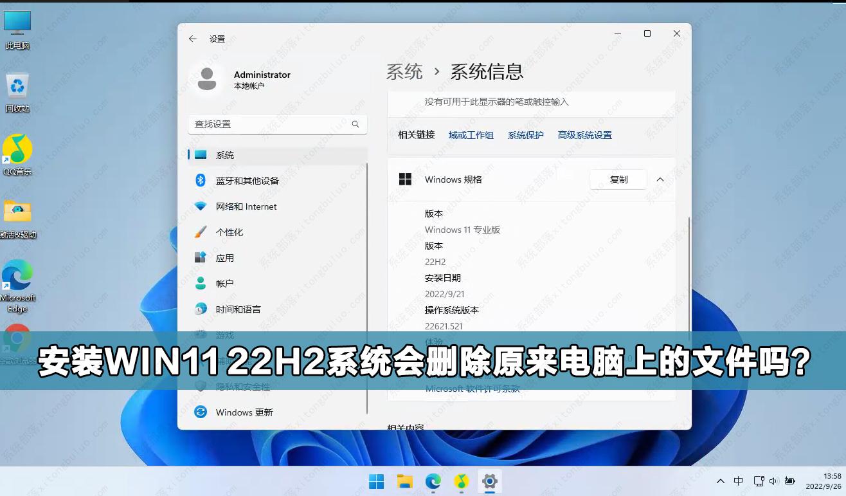Image resolution: width=846 pixels, height=496 pixels.
Task: Open 回收站 on the desktop
Action: [17, 87]
